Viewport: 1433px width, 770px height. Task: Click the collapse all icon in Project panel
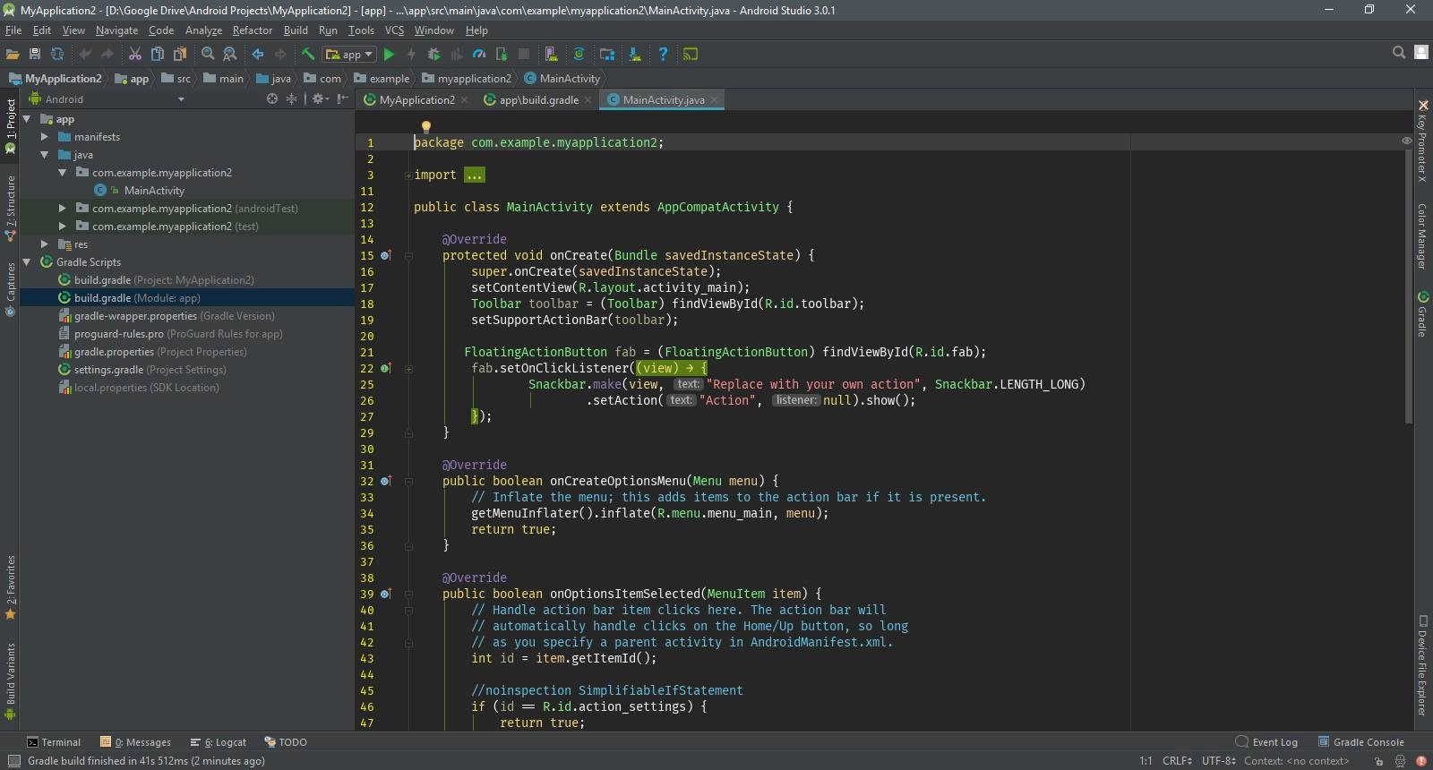pyautogui.click(x=291, y=99)
